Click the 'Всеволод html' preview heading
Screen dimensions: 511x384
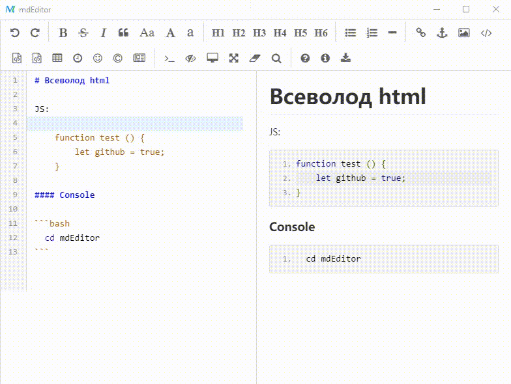pyautogui.click(x=348, y=96)
